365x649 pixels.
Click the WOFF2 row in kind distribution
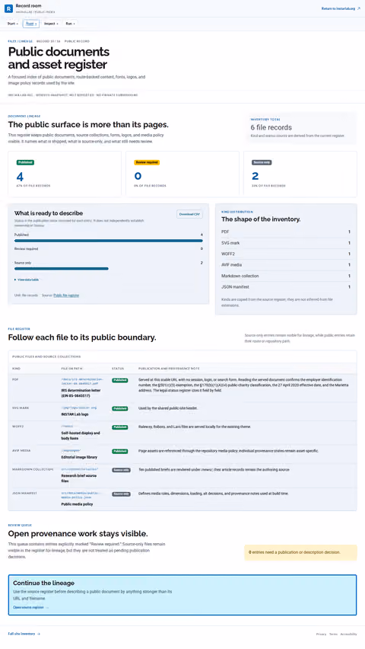tap(286, 254)
